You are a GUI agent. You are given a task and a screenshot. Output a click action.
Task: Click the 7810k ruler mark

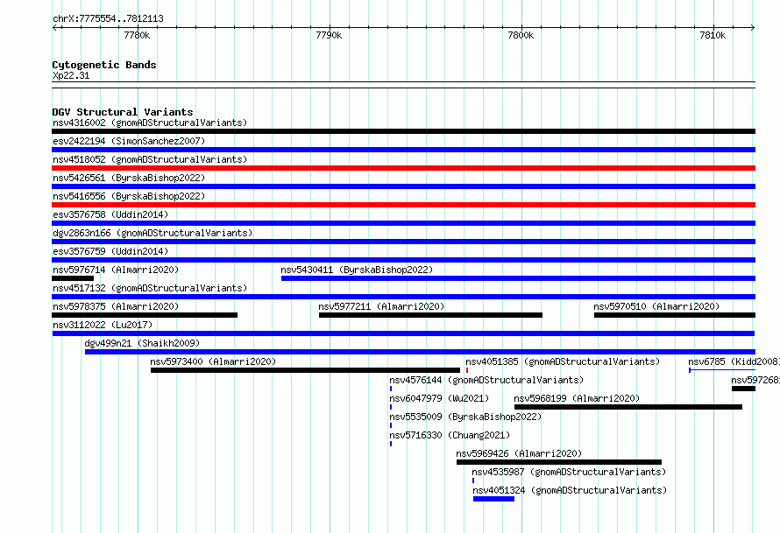pyautogui.click(x=713, y=35)
